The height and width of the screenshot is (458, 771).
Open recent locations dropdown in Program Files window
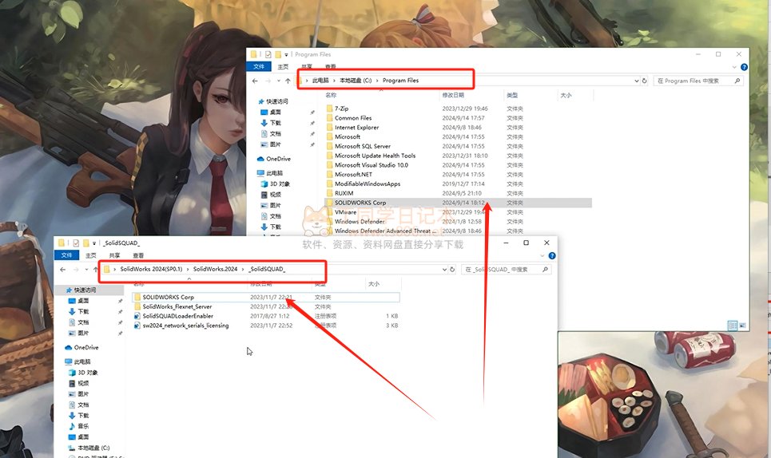278,81
